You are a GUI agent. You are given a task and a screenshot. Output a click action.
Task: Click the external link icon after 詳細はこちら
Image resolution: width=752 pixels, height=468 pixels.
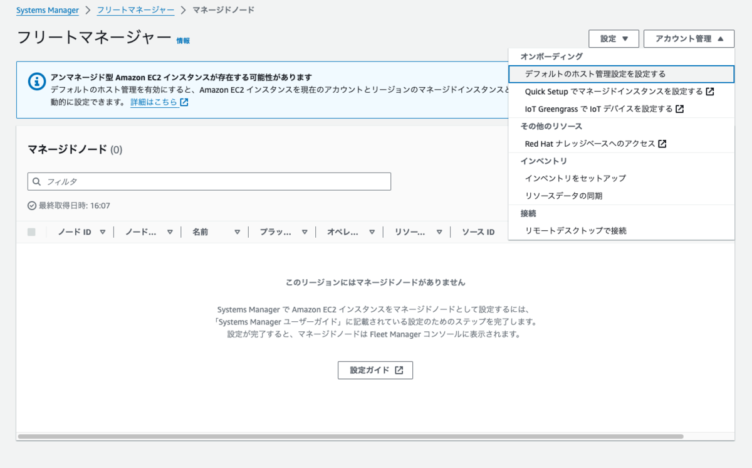coord(184,102)
